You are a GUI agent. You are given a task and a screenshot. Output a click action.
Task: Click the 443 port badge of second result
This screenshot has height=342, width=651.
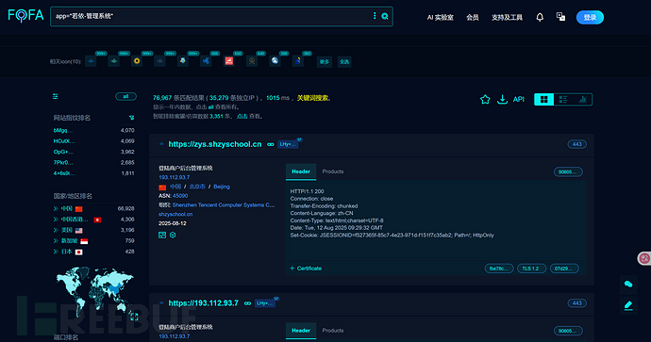(x=577, y=303)
